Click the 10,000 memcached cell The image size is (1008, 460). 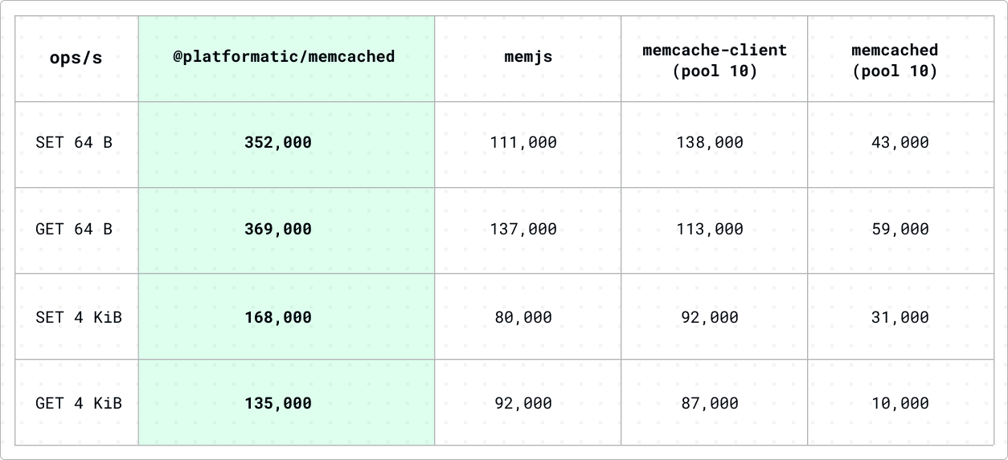[x=900, y=403]
